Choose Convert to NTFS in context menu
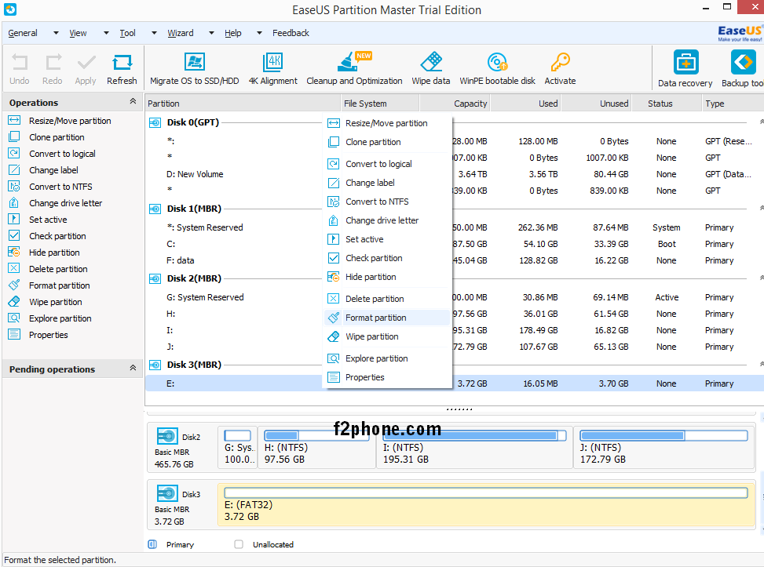 click(x=387, y=202)
